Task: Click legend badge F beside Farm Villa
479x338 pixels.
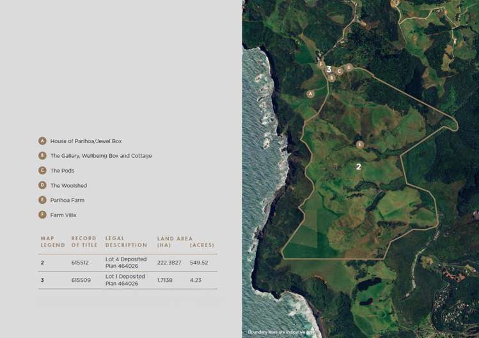Action: pos(42,215)
